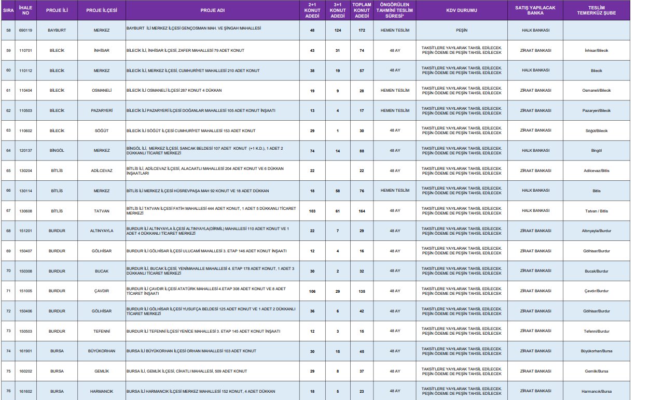664x400 pixels.
Task: Click ALTINYAYLA district cell
Action: [x=102, y=231]
